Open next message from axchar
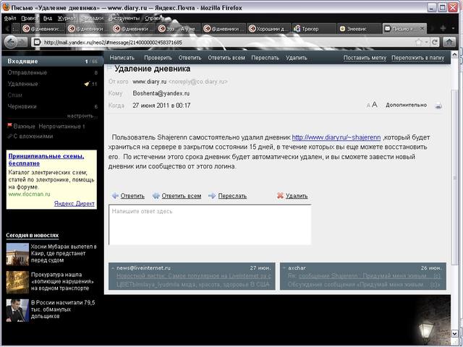 [363, 276]
